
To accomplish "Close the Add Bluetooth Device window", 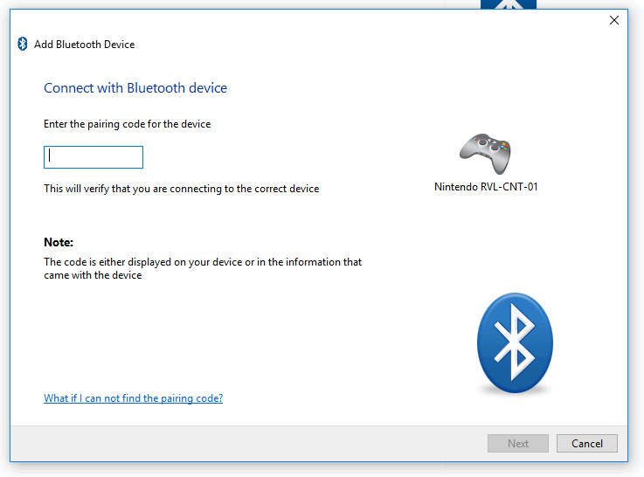I will (614, 20).
